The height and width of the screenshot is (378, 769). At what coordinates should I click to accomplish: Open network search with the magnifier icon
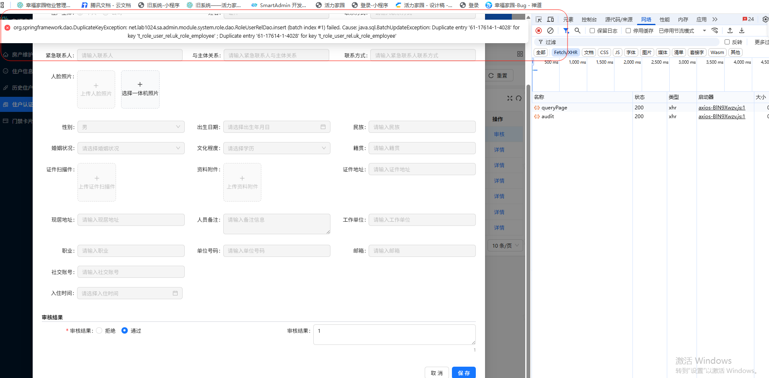[x=578, y=31]
